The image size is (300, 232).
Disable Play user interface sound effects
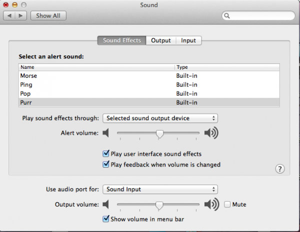(x=105, y=154)
